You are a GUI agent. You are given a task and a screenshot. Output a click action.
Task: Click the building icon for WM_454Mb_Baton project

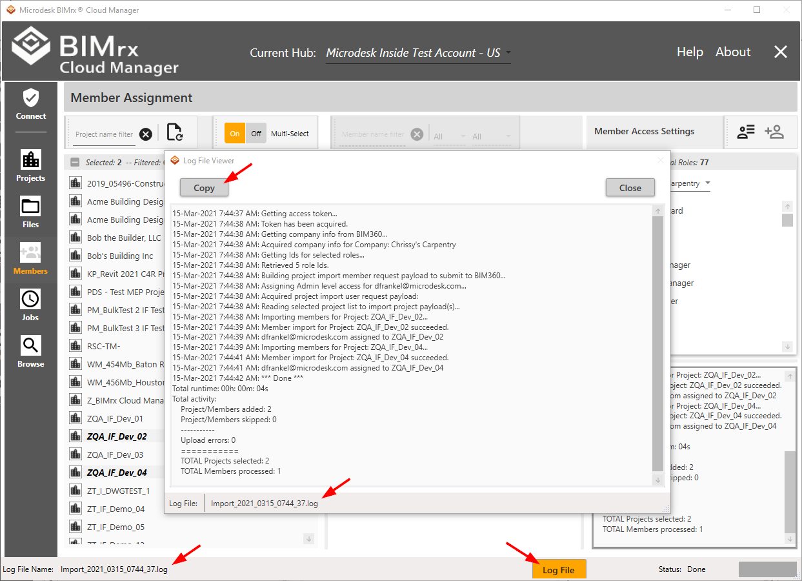75,364
